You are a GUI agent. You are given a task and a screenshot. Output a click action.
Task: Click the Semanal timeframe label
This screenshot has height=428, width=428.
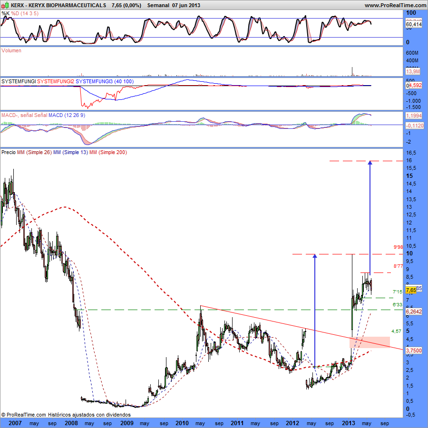[x=158, y=5]
